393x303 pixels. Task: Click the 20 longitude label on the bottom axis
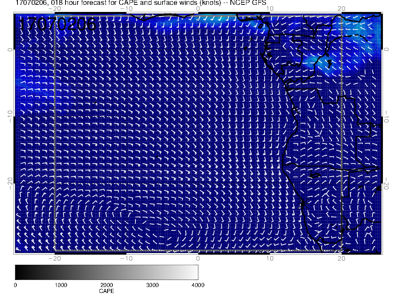341,258
